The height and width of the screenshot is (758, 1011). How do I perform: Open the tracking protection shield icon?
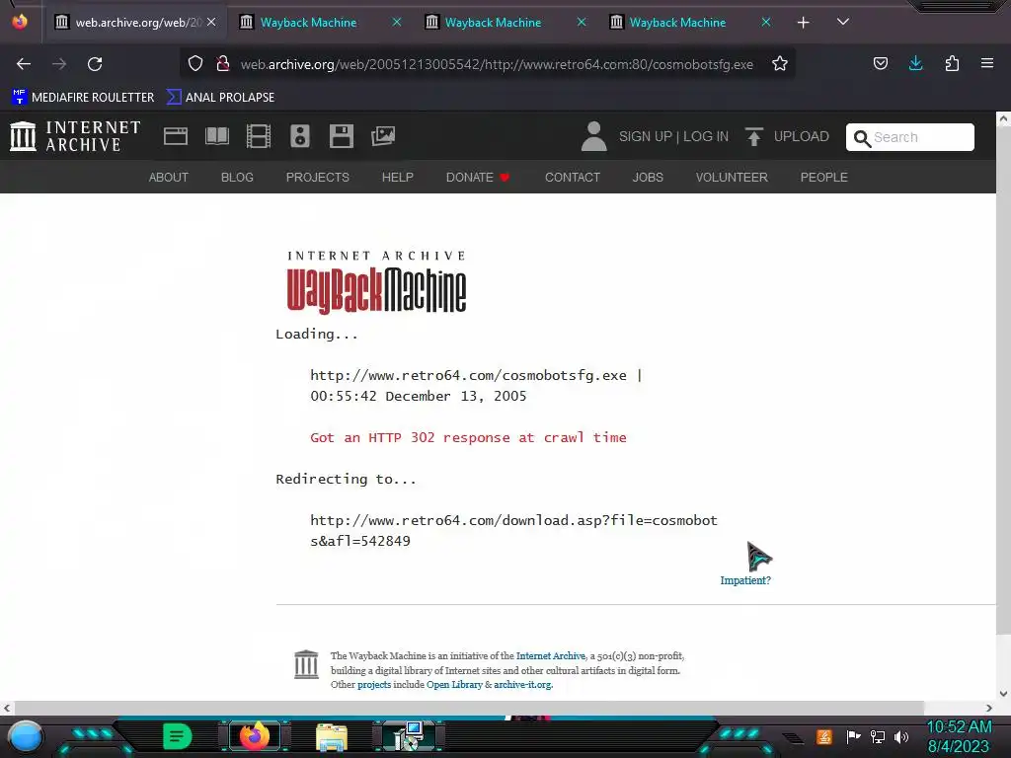coord(195,63)
